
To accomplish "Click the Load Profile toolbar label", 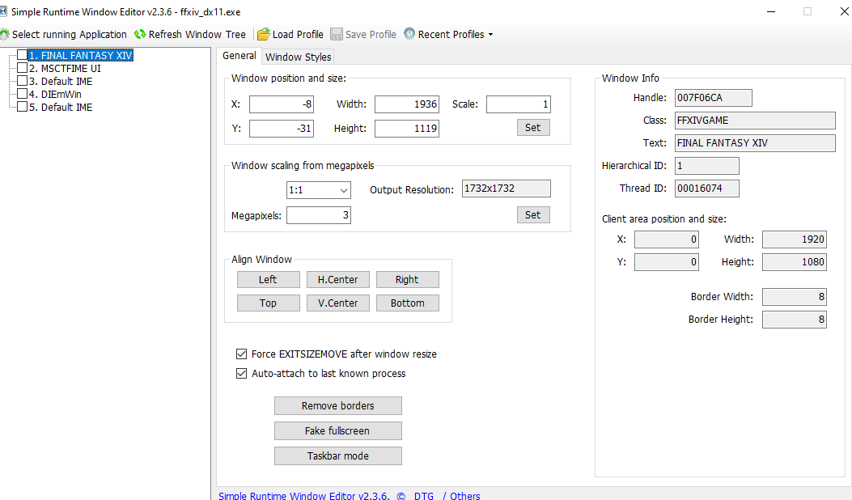I will click(298, 34).
